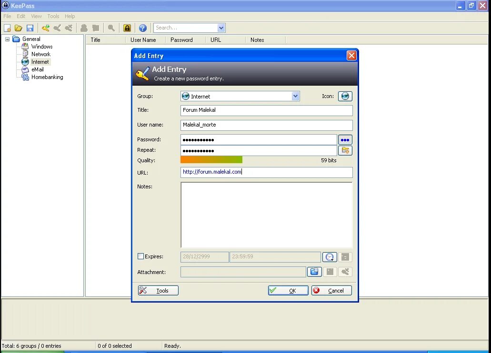Viewport: 491px width, 353px height.
Task: Click the blue Help question mark icon
Action: pyautogui.click(x=143, y=28)
